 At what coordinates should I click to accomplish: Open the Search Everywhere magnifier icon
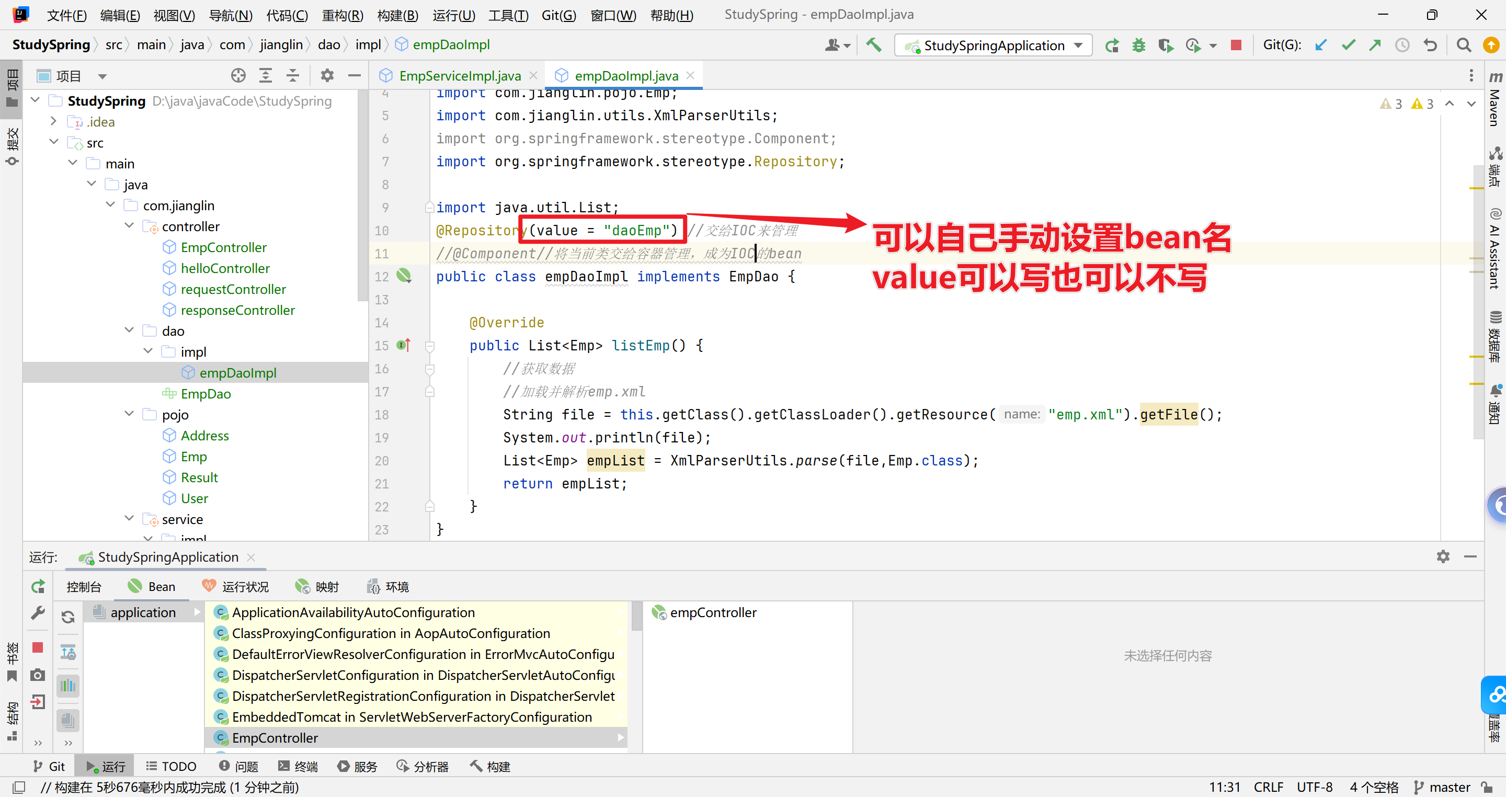click(x=1463, y=45)
